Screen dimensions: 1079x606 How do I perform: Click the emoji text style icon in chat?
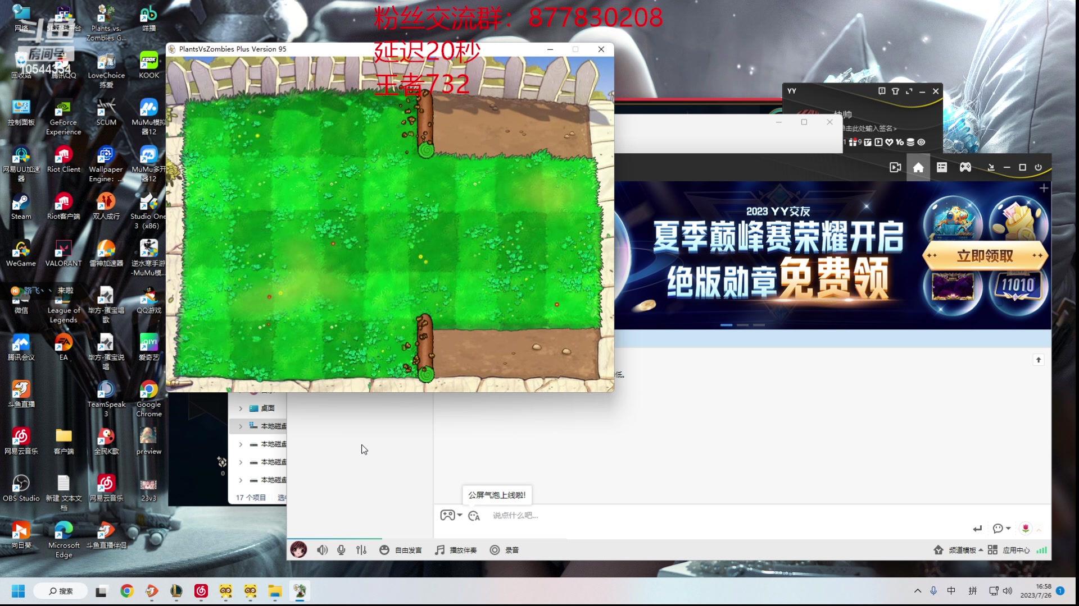click(474, 516)
